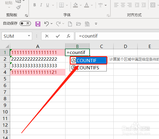Open clipboard pane launcher
159x139 pixels.
tap(26, 16)
